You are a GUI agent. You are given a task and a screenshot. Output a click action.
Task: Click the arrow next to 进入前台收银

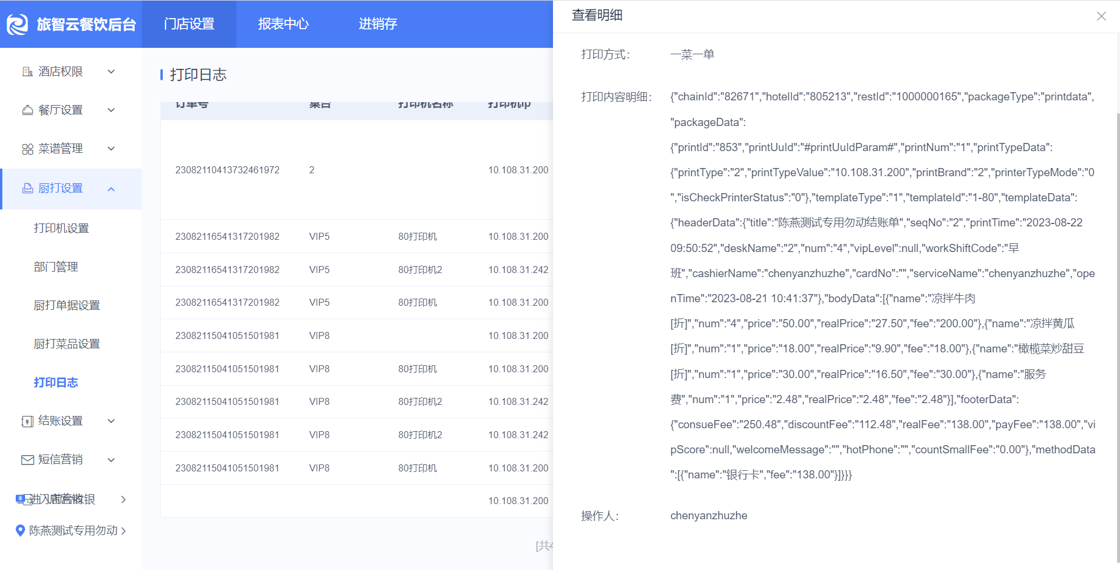(123, 499)
